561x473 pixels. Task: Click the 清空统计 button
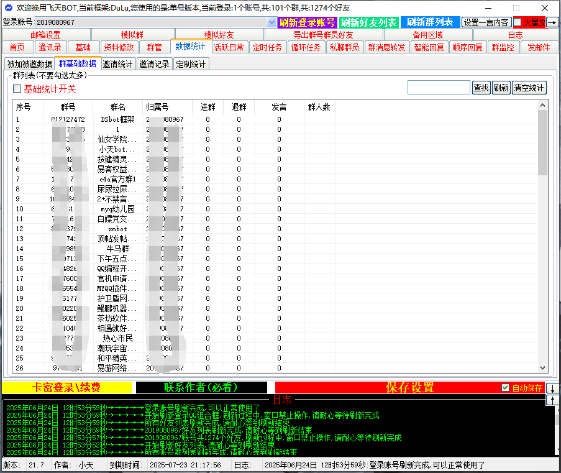(529, 88)
